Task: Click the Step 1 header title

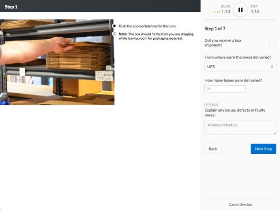Action: click(11, 7)
